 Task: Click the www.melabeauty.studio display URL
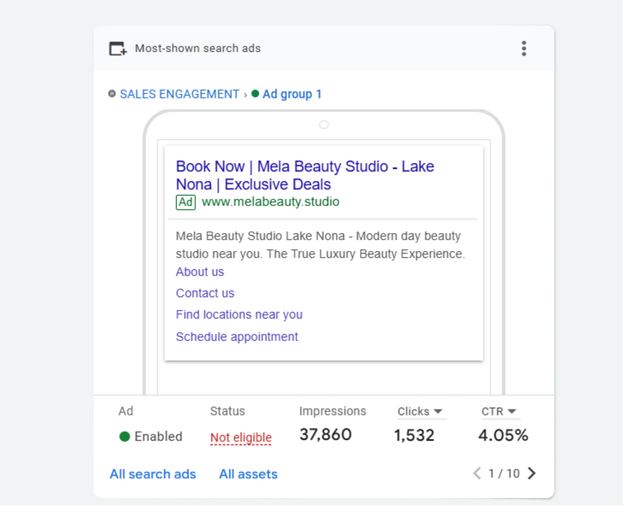pyautogui.click(x=270, y=202)
